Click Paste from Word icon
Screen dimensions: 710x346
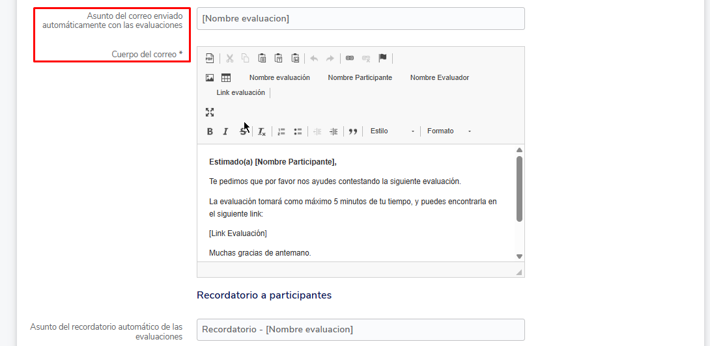295,59
